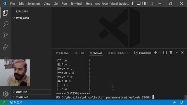Screen dimensions: 187x105
Task: Open the Selection menu
Action: [34, 3]
